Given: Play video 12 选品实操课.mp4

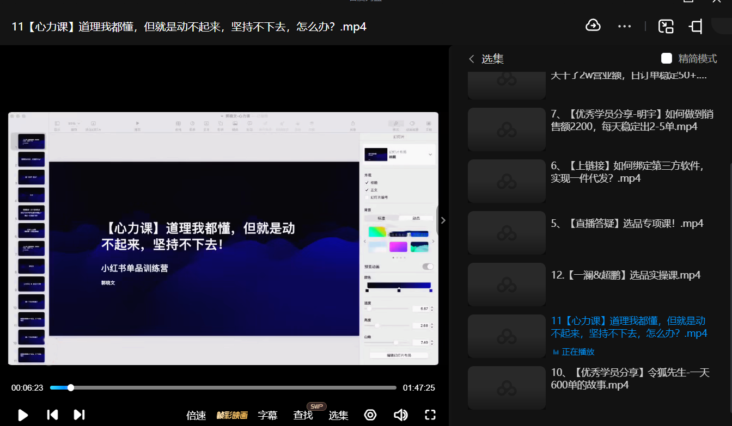Looking at the screenshot, I should (625, 275).
